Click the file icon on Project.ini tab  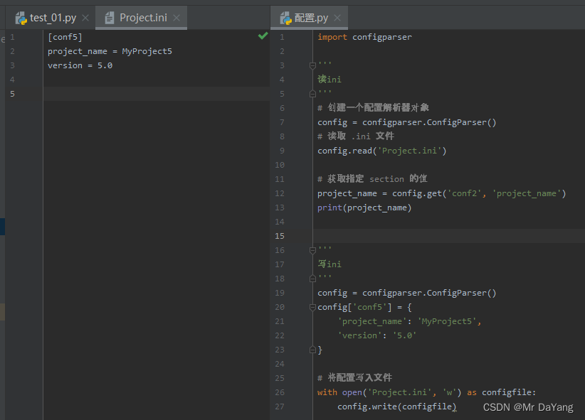tap(110, 18)
